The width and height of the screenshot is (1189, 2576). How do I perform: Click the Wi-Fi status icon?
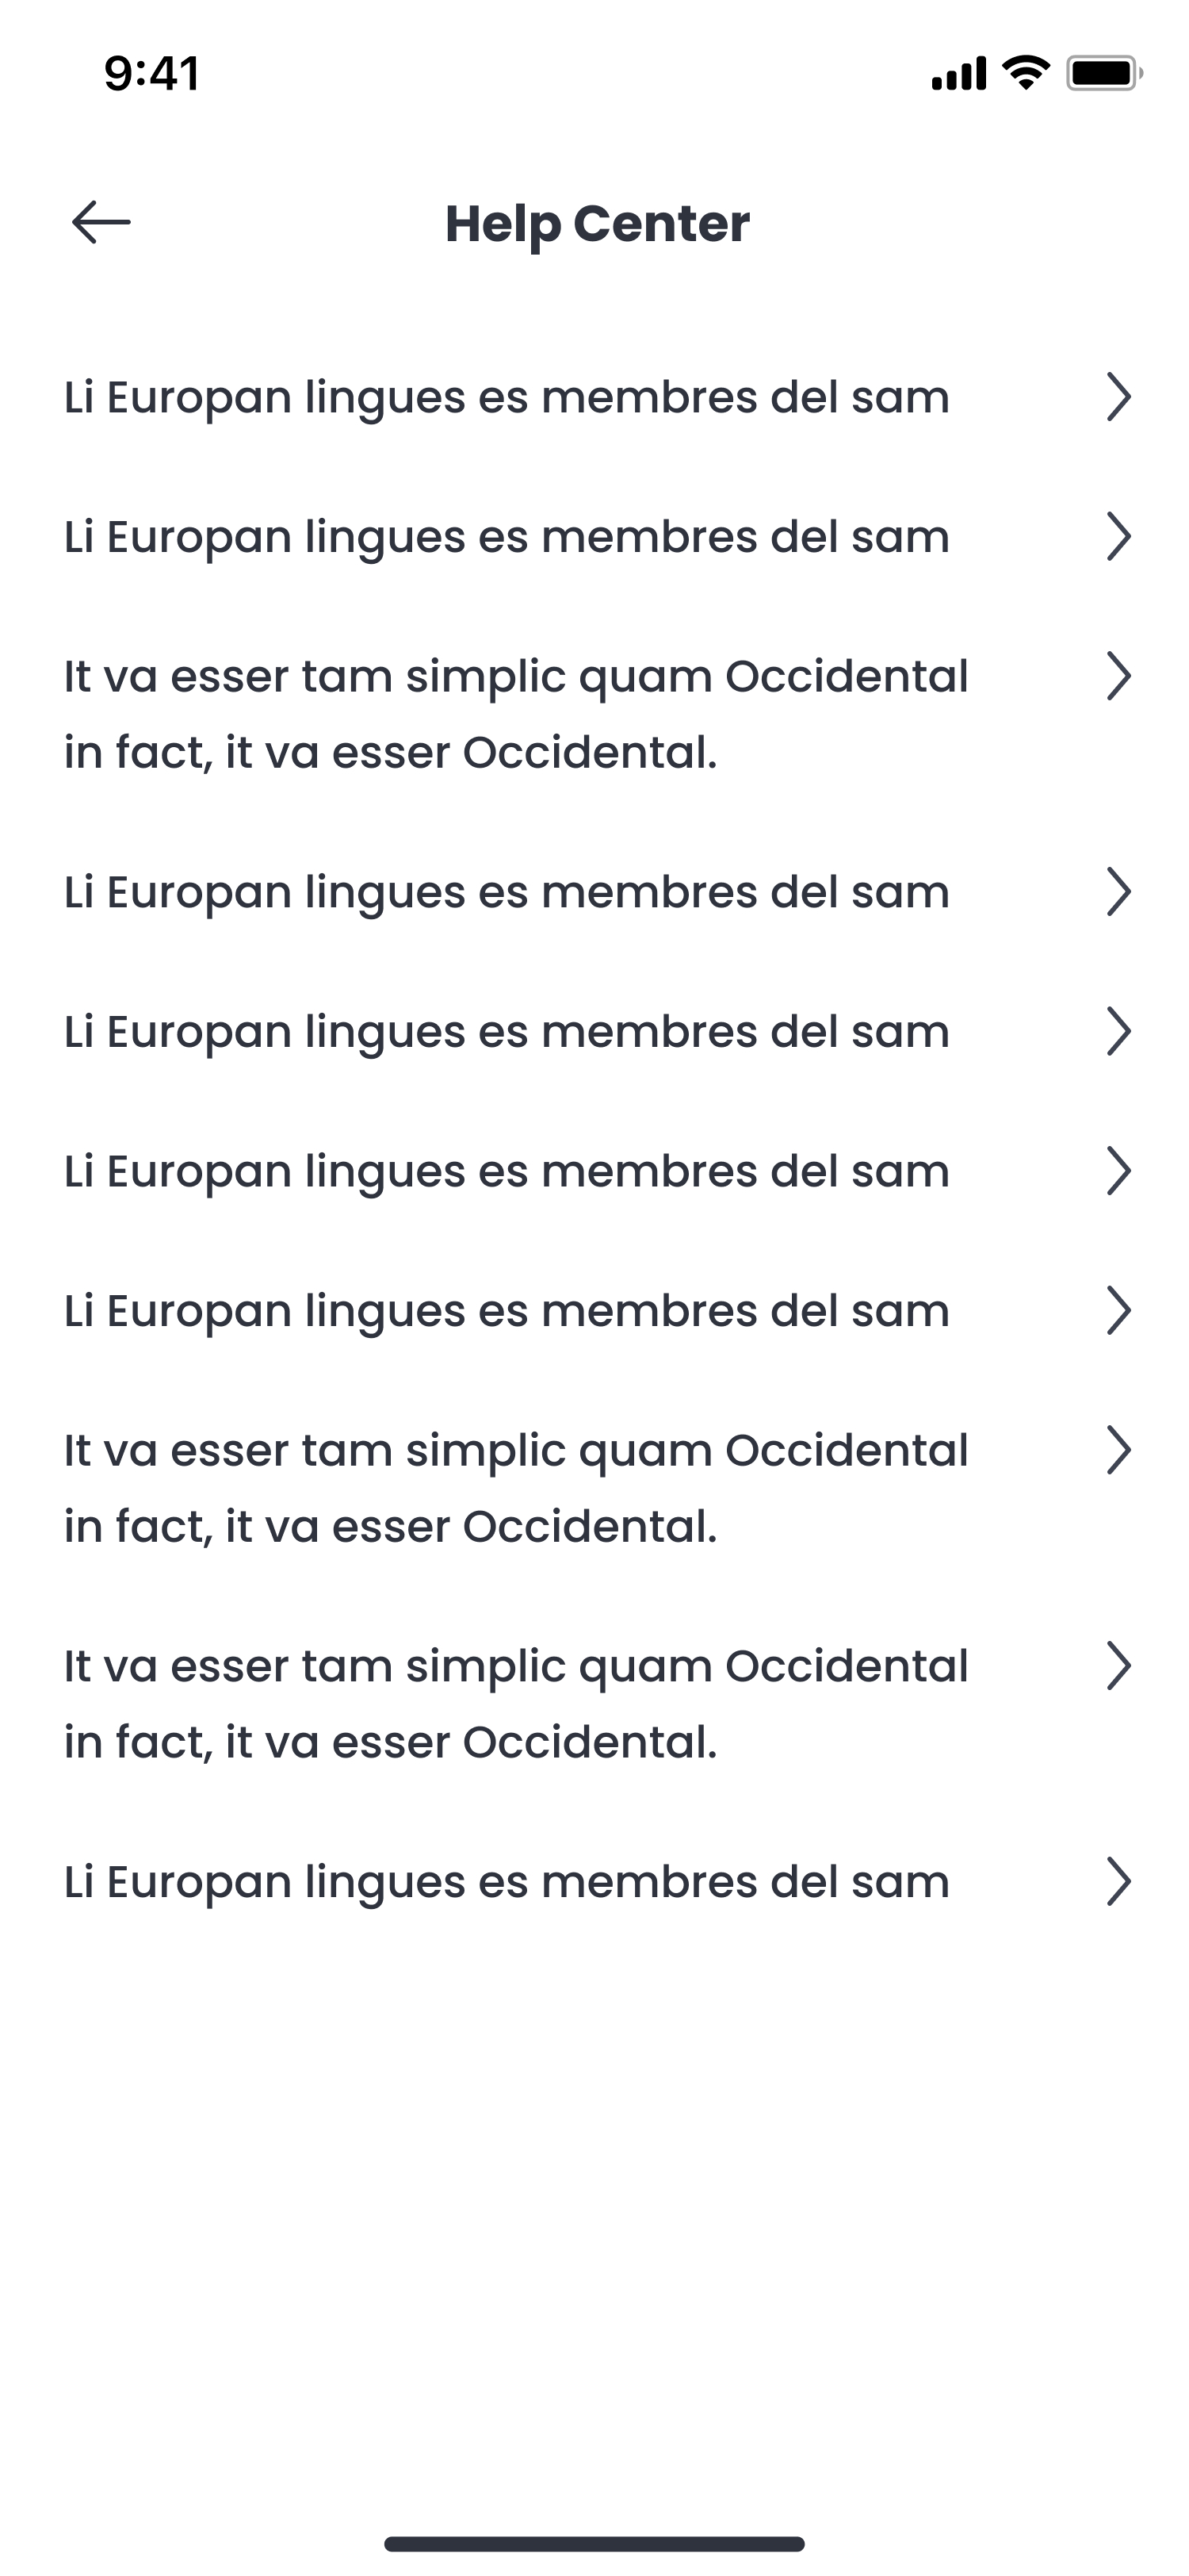[x=1025, y=72]
